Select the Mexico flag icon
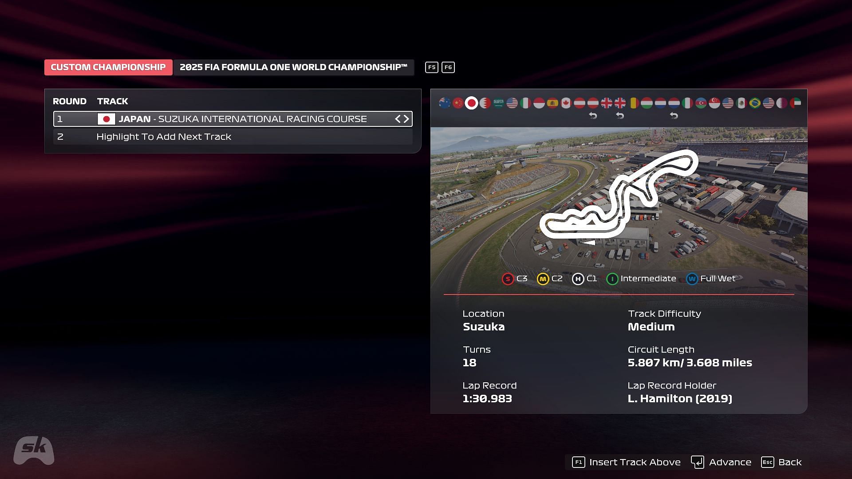Image resolution: width=852 pixels, height=479 pixels. point(741,103)
